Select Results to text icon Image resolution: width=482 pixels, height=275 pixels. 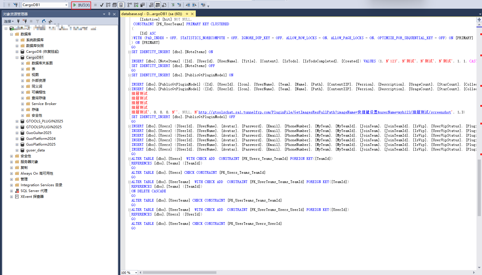coord(151,5)
